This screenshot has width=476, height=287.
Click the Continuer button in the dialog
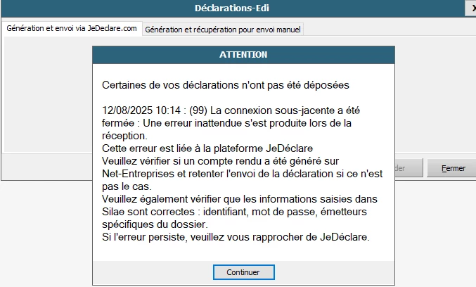(x=243, y=272)
